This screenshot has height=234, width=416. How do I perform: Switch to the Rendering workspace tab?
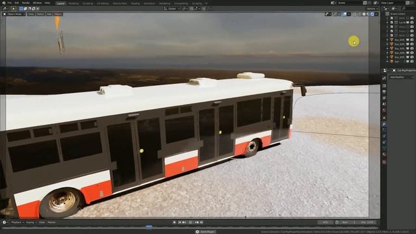pyautogui.click(x=164, y=3)
